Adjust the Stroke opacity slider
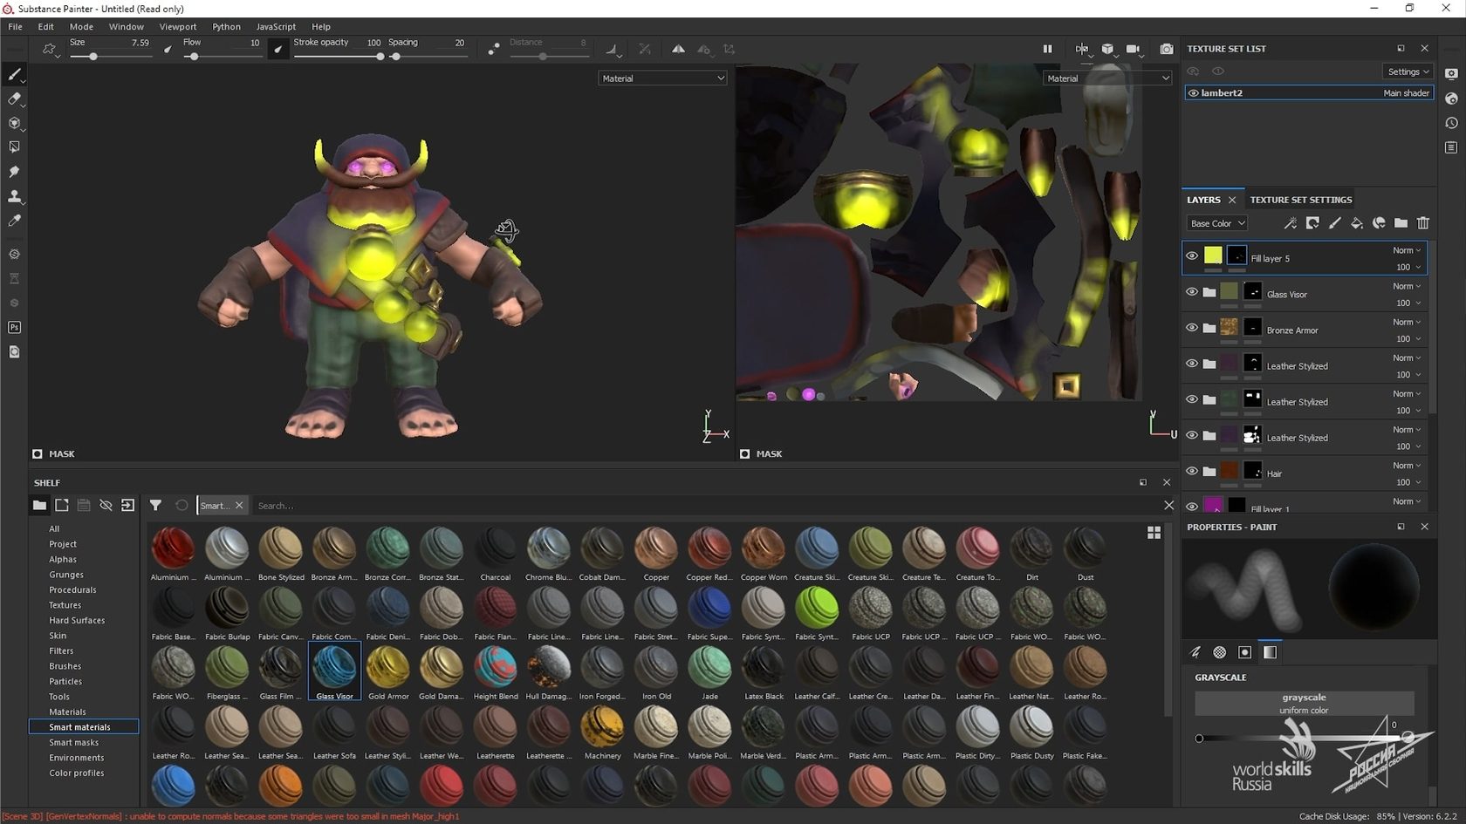This screenshot has height=824, width=1466. (338, 56)
